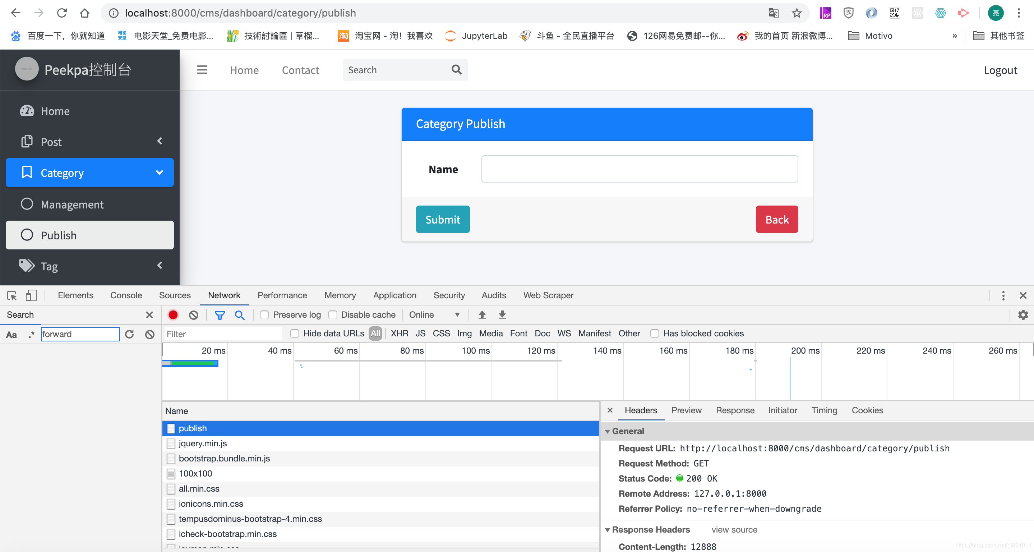Click the red Back button

click(776, 219)
